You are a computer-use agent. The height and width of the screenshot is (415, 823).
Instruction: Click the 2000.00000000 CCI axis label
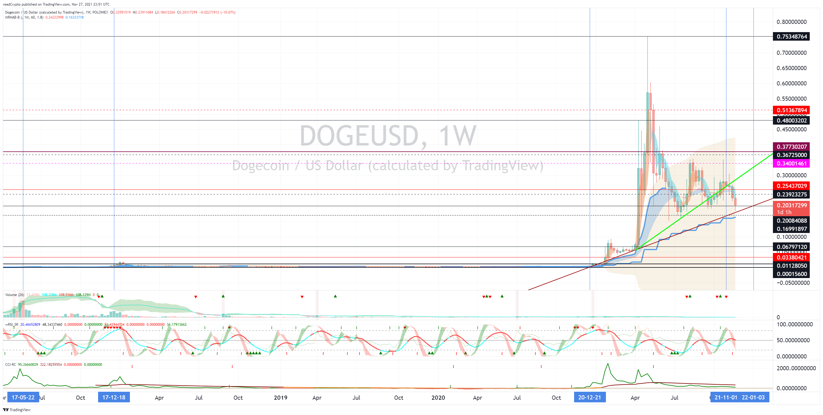pos(796,368)
